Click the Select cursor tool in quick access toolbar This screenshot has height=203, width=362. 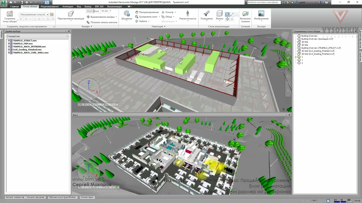point(47,2)
